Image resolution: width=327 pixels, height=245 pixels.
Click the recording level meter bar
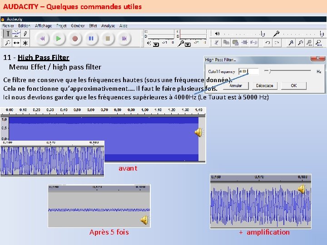(193, 34)
